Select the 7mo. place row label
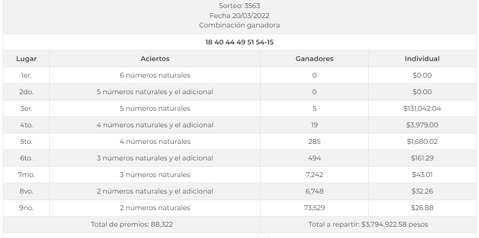The width and height of the screenshot is (479, 238). (26, 175)
